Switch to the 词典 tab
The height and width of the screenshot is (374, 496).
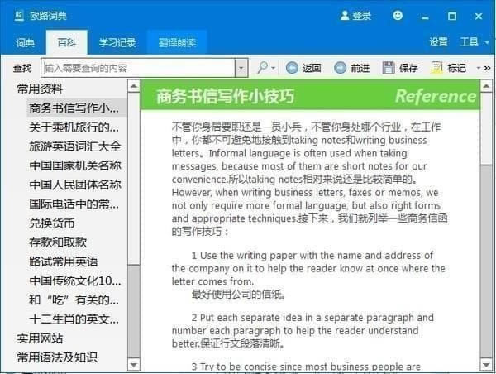pyautogui.click(x=25, y=42)
